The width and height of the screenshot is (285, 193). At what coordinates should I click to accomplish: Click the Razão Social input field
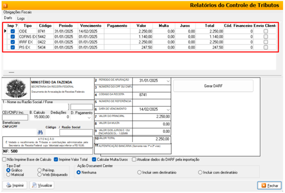pyautogui.click(x=76, y=132)
